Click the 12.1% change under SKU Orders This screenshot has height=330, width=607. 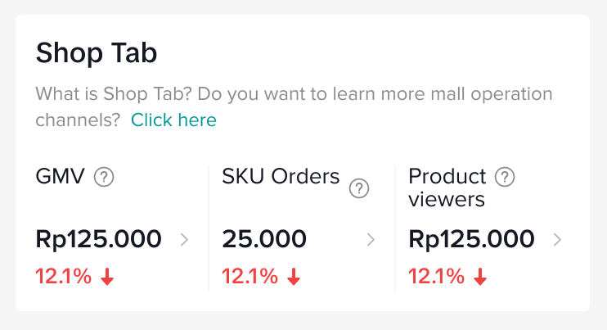[x=250, y=277]
